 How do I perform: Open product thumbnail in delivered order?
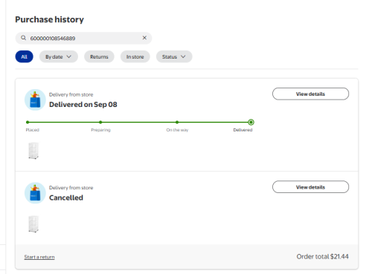point(33,151)
